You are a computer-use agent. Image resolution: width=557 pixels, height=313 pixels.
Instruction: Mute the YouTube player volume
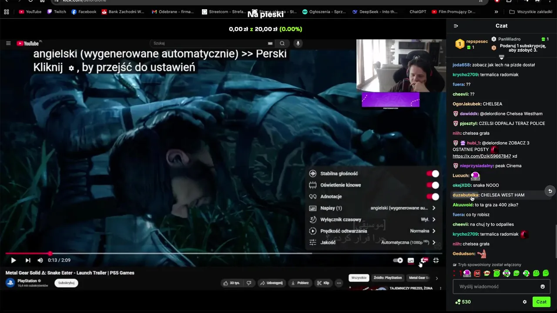pos(40,260)
